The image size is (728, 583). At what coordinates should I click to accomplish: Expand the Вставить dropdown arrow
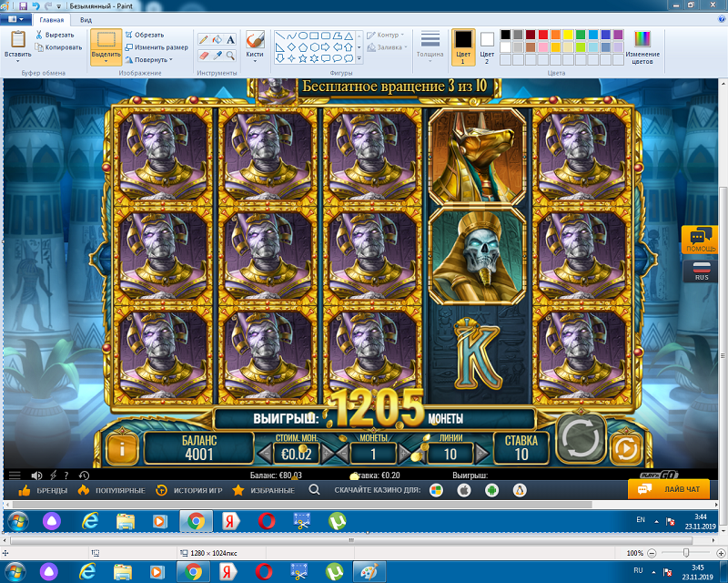[18, 61]
